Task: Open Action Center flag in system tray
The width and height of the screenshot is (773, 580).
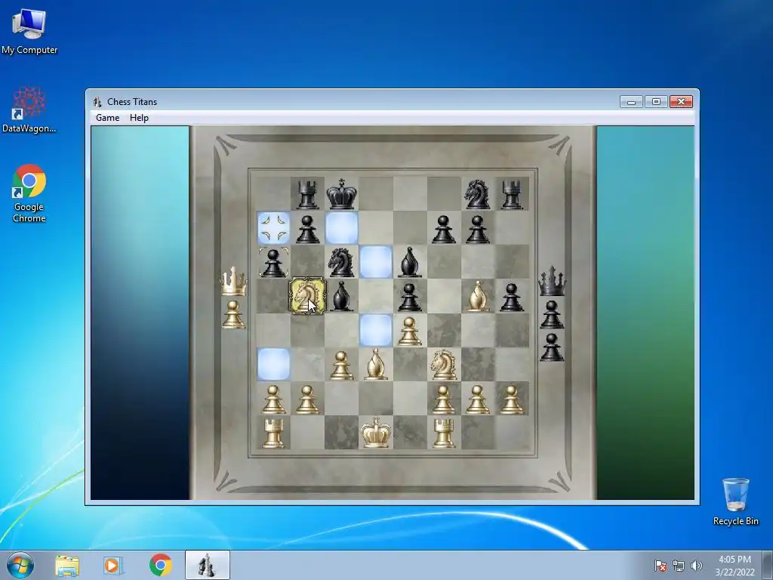Action: point(660,566)
